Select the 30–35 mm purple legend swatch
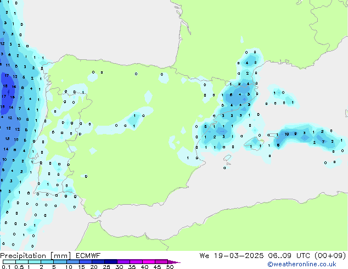Screen dimensions: 348x269 (x=123, y=262)
